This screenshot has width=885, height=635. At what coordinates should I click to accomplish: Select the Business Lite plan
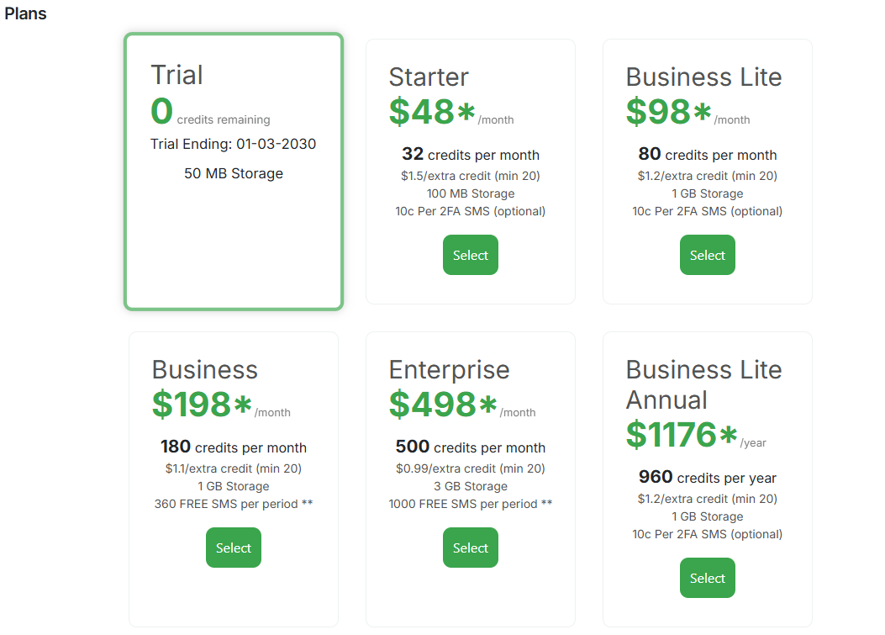[x=707, y=255]
